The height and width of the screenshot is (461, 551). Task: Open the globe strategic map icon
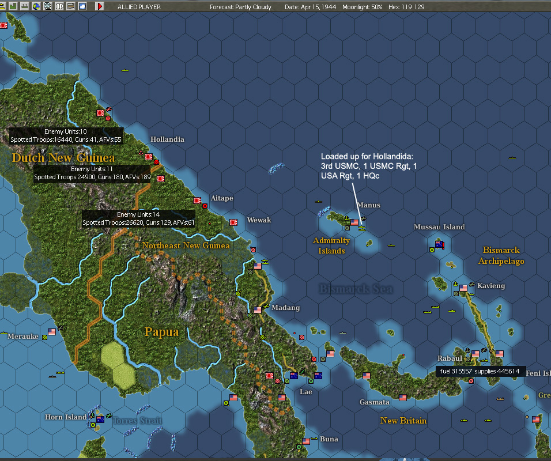click(x=36, y=6)
